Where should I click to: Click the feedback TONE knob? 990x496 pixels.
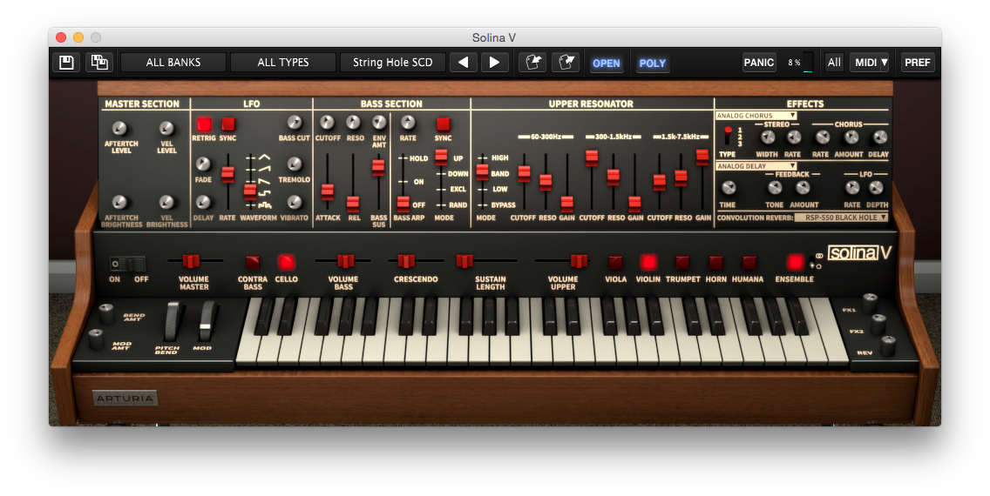[x=774, y=188]
